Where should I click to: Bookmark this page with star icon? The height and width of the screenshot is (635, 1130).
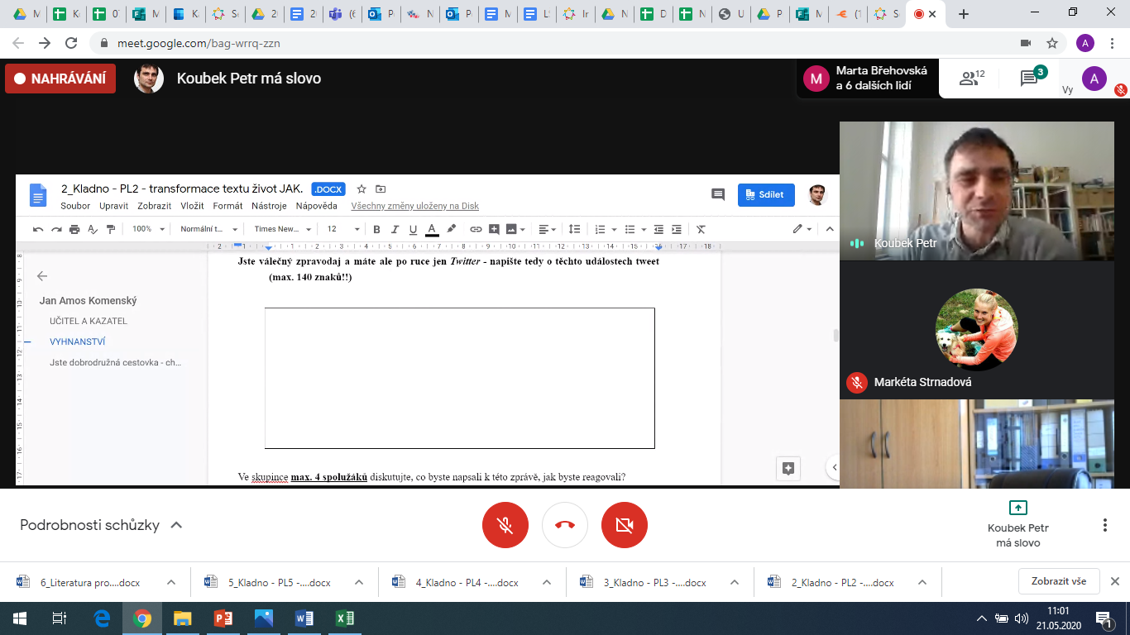click(x=1052, y=43)
